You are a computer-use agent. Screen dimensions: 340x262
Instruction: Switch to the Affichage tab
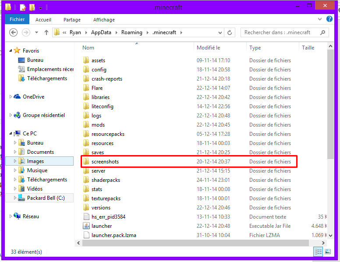click(104, 20)
